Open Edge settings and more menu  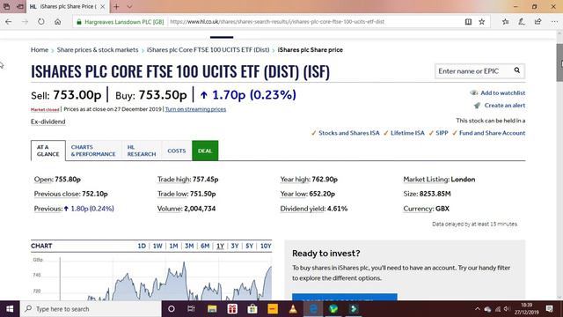coord(554,22)
